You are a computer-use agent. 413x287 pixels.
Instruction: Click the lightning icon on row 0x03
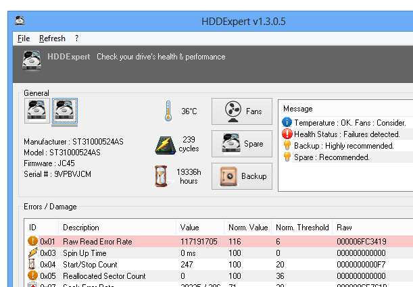[32, 253]
